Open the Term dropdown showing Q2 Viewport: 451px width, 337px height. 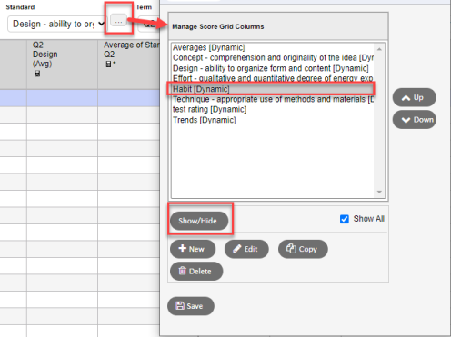pyautogui.click(x=149, y=25)
